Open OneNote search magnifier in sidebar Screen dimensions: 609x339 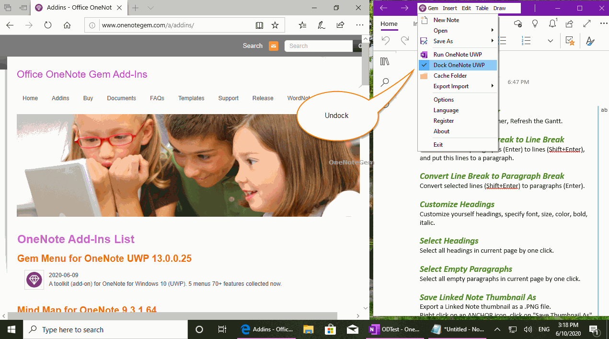[385, 82]
